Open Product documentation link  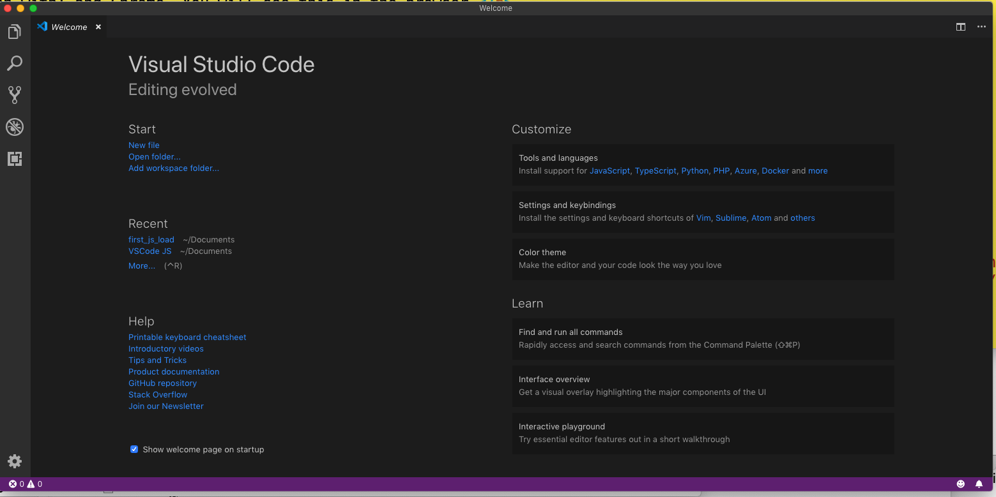(x=174, y=371)
